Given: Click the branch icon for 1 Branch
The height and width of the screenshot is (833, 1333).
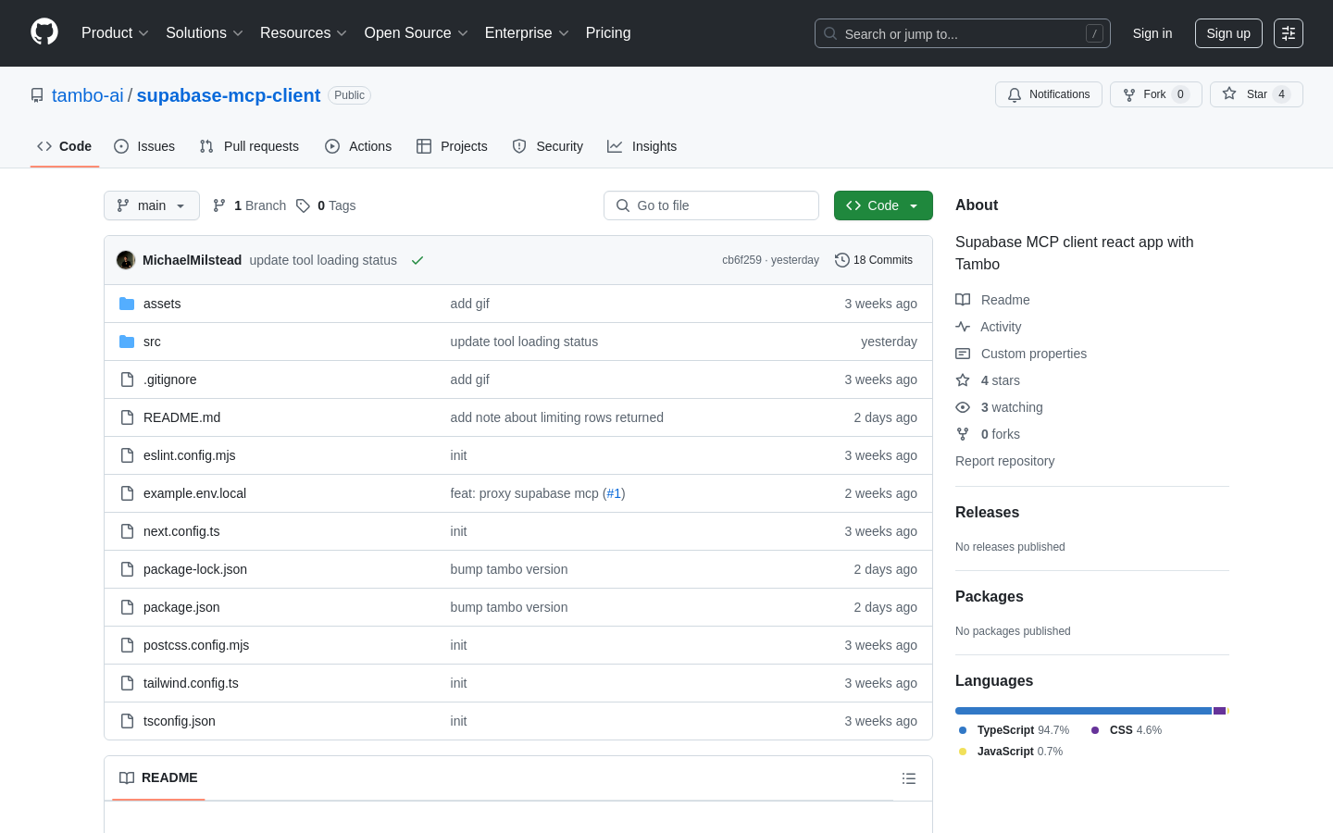Looking at the screenshot, I should click(219, 205).
